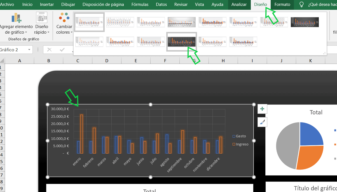Switch to the Revisar tab

[x=181, y=4]
